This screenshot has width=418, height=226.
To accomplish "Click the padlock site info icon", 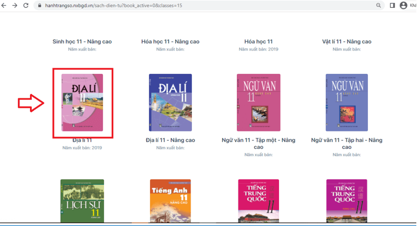I will (x=39, y=6).
